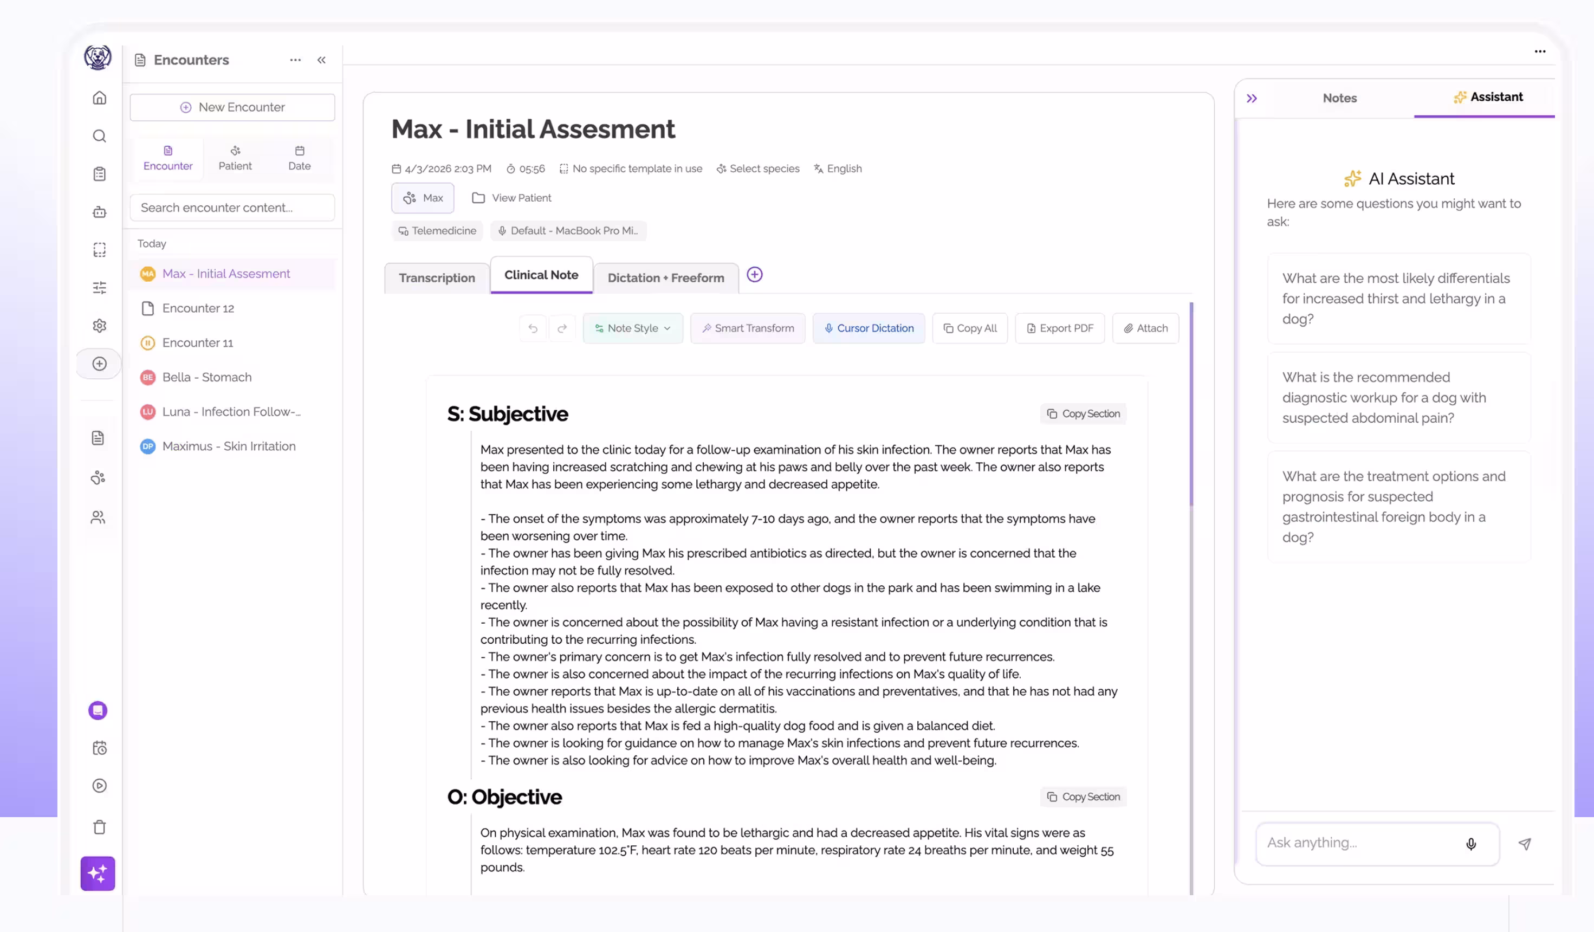Select the Search icon in left sidebar
Screen dimensions: 1594x932
pos(99,135)
